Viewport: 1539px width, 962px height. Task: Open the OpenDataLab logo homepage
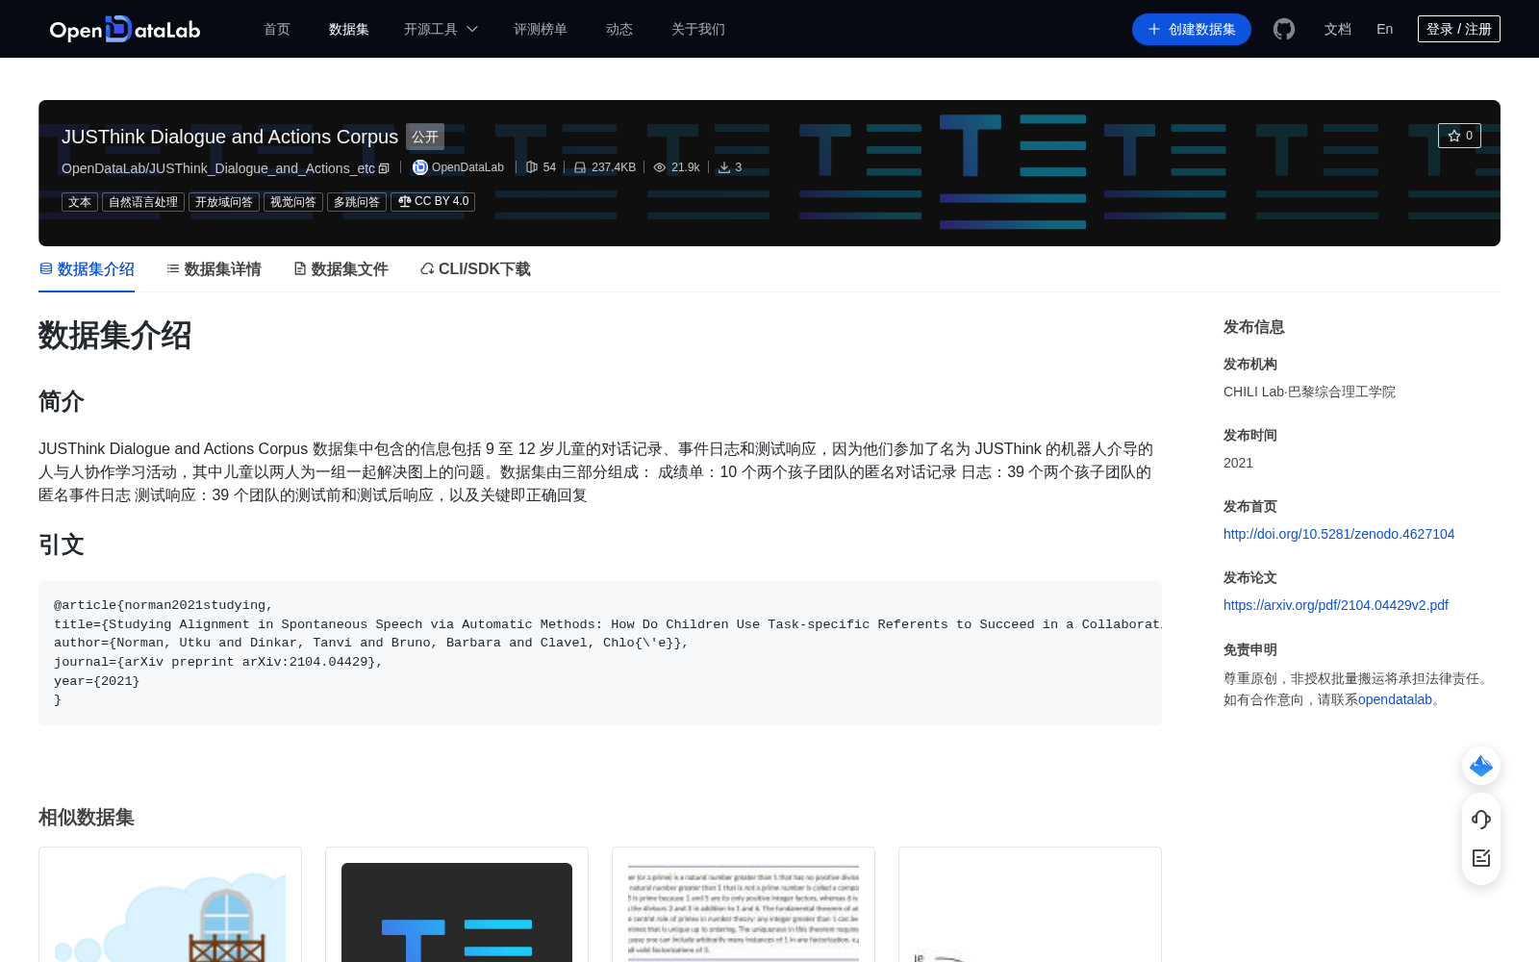pyautogui.click(x=125, y=29)
